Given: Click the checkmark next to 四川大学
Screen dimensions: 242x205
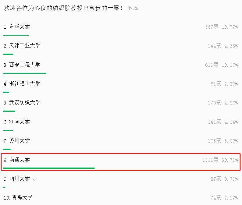Looking at the screenshot, I should pos(35,179).
